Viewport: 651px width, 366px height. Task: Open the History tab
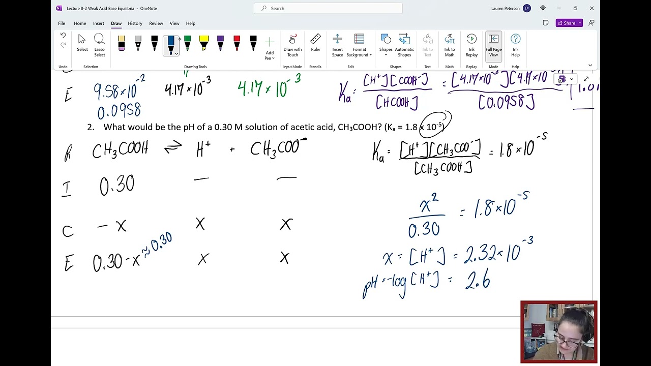click(135, 23)
